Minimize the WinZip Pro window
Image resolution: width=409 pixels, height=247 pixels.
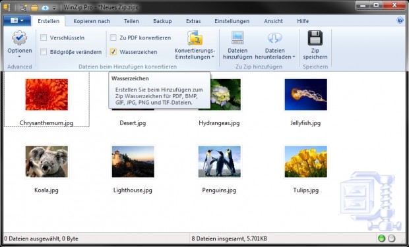[363, 5]
